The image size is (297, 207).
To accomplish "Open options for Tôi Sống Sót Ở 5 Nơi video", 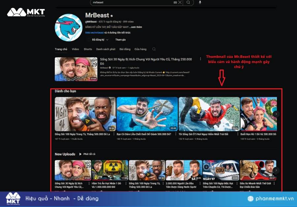I will pyautogui.click(x=238, y=134).
